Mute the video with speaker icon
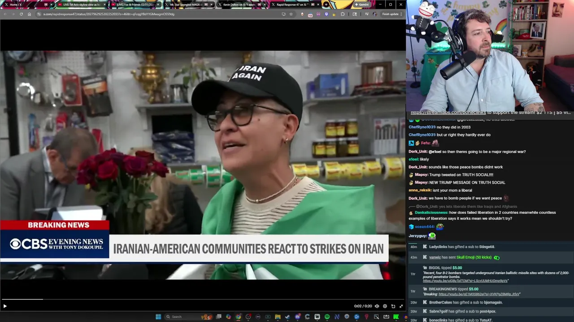 tap(377, 306)
